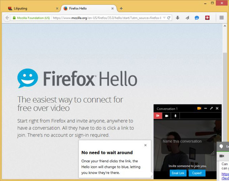The image size is (229, 181).
Task: Close the Liliputing tab
Action: click(x=57, y=9)
